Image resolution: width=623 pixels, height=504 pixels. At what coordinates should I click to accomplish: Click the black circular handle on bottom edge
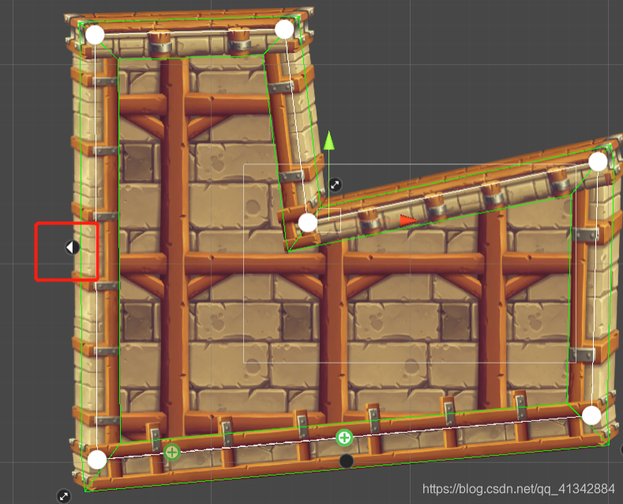click(x=347, y=461)
